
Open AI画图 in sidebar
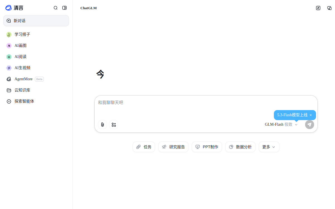pyautogui.click(x=36, y=45)
